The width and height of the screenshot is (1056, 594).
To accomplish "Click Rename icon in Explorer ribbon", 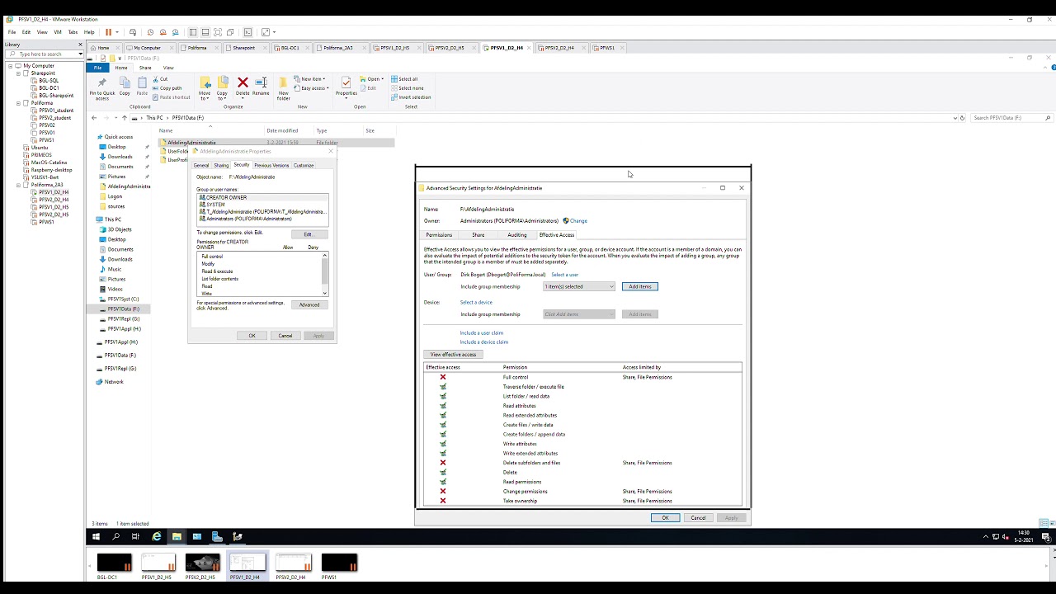I will pyautogui.click(x=261, y=87).
